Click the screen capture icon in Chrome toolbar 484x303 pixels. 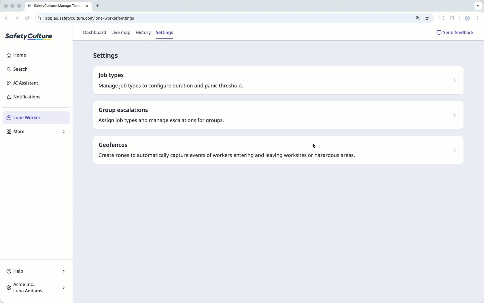pos(441,18)
